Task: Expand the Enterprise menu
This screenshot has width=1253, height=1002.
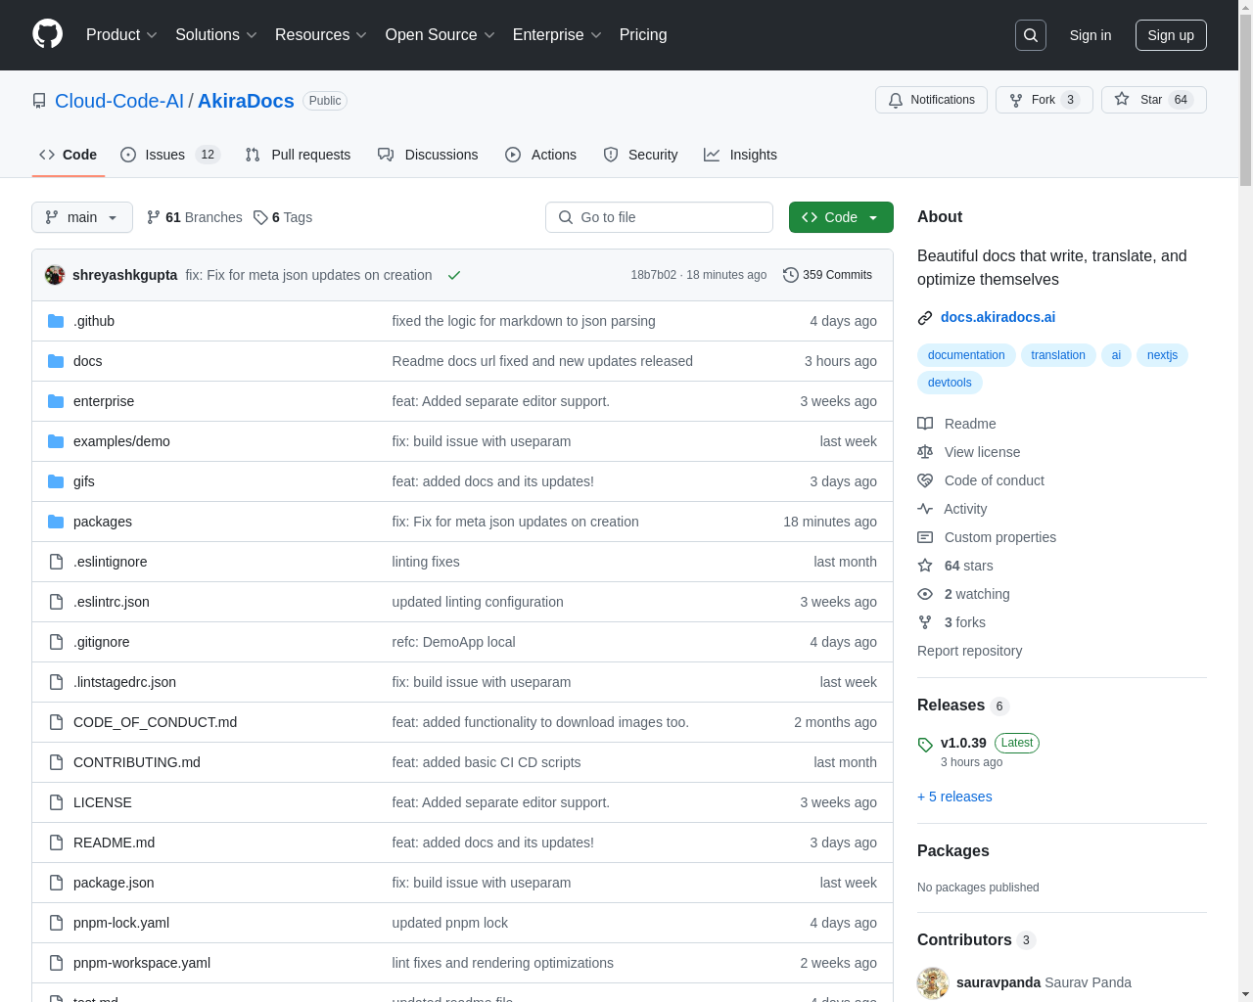Action: coord(557,35)
